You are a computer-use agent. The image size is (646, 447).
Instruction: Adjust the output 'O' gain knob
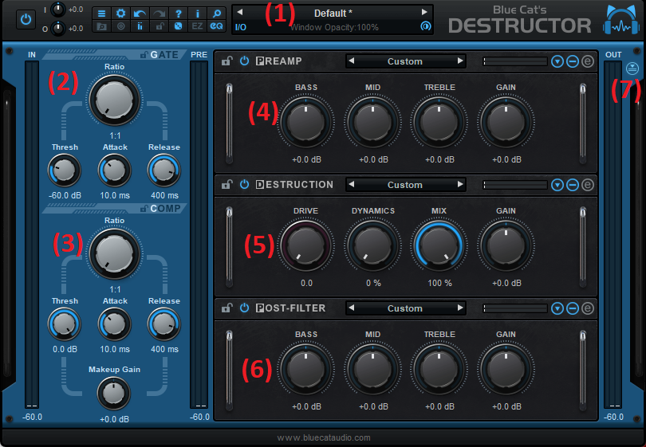(58, 29)
